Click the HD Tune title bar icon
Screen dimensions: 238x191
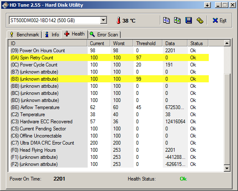coord(5,5)
